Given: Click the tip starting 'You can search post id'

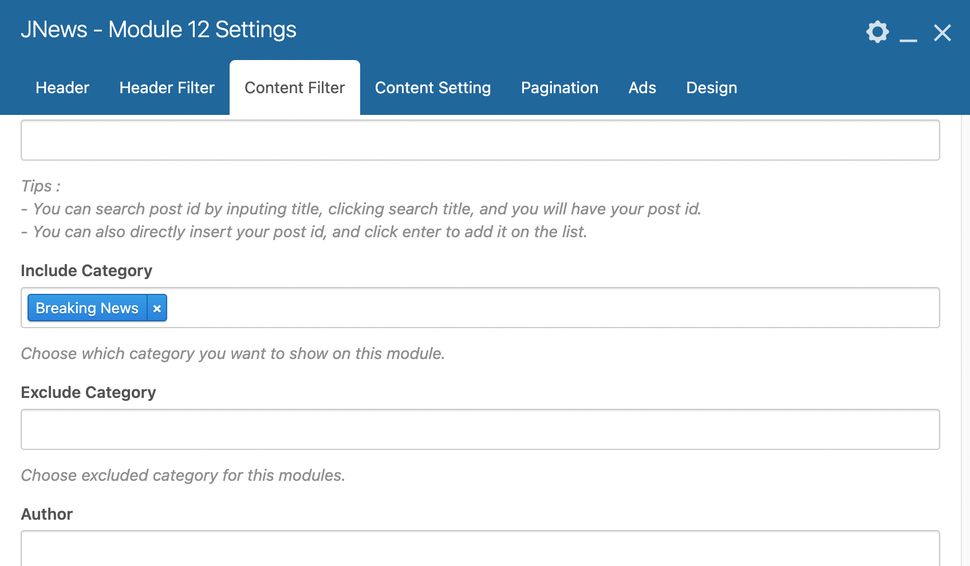Looking at the screenshot, I should click(361, 209).
